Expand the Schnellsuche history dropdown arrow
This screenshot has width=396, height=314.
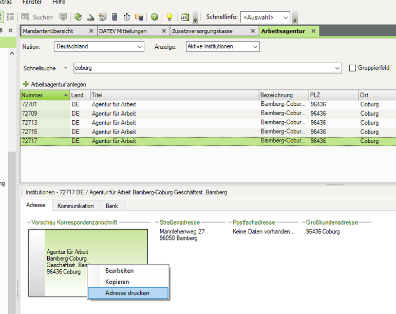(337, 68)
